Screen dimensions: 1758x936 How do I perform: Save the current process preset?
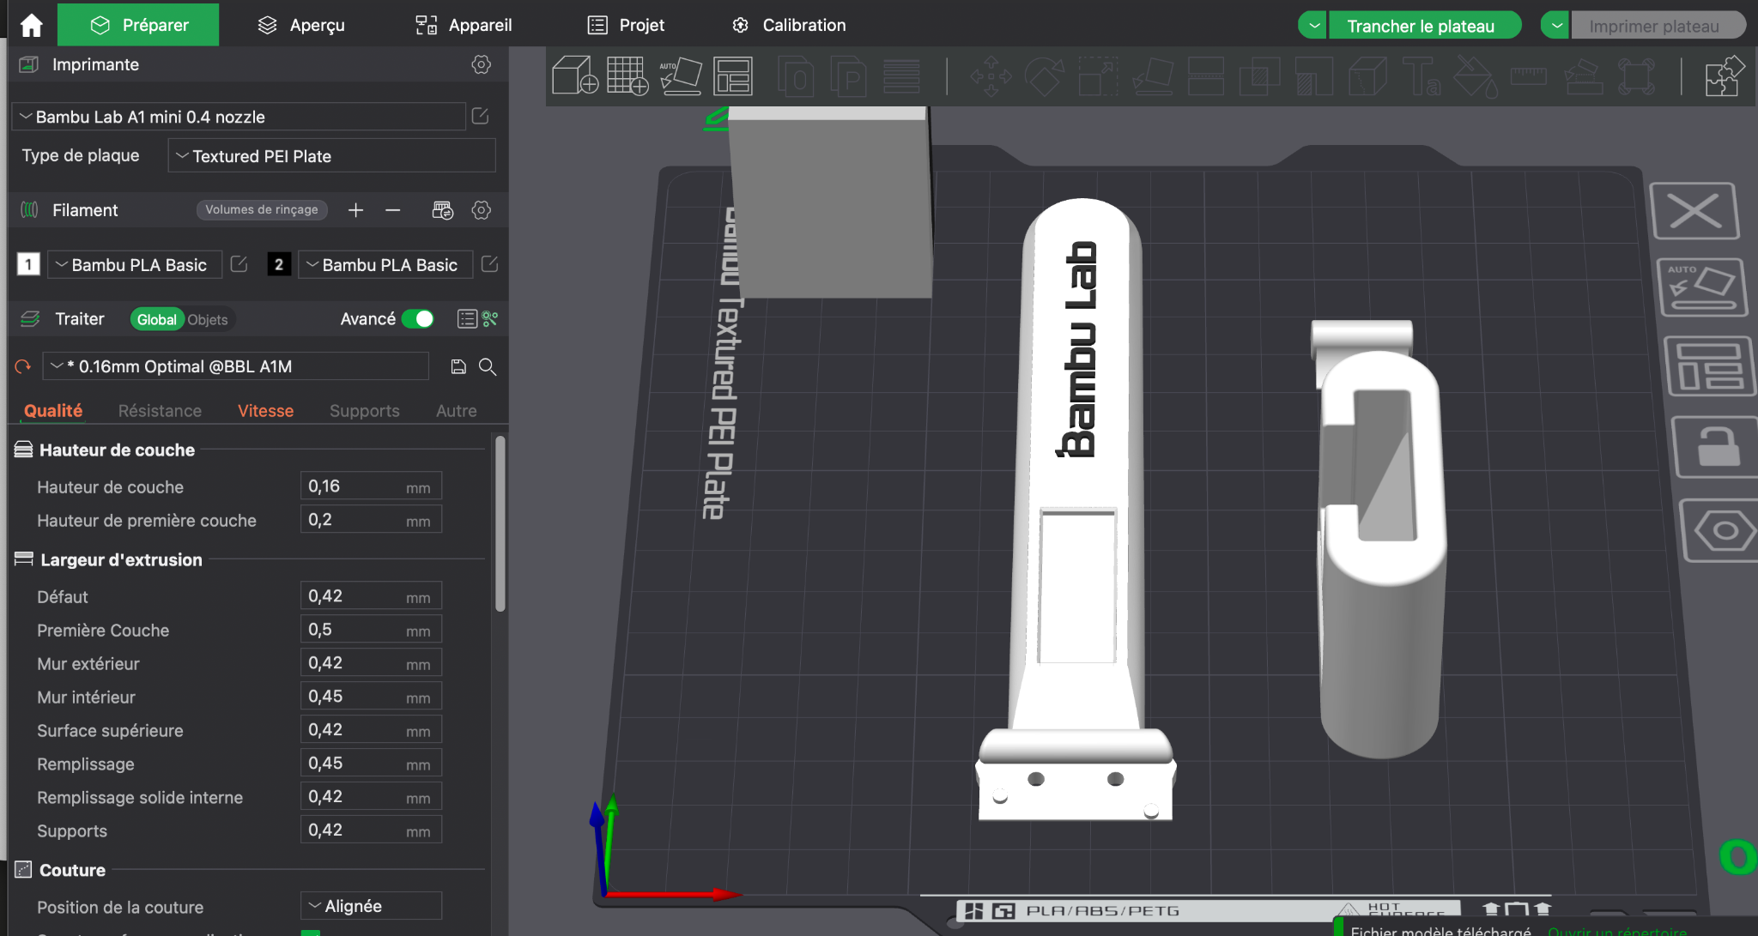(x=458, y=367)
